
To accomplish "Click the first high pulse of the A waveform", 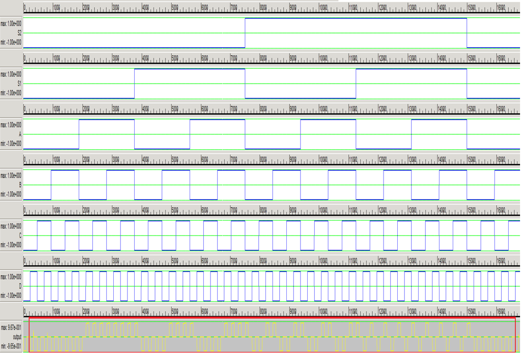I will (x=107, y=120).
